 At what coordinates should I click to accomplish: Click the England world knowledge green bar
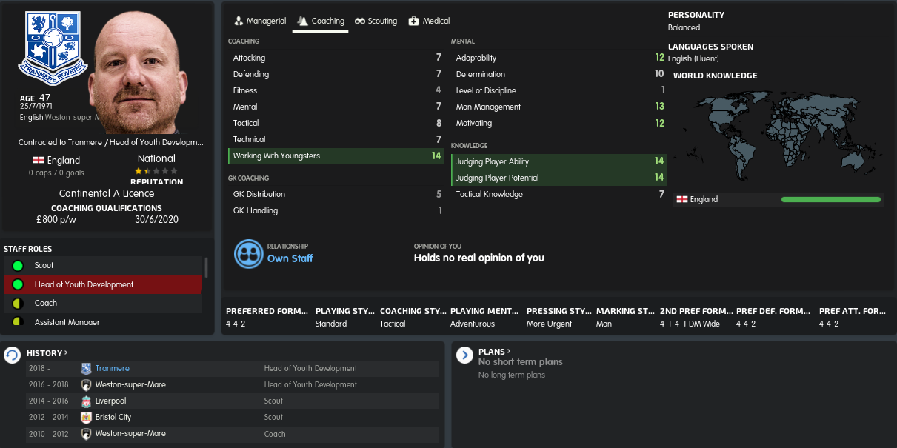pos(831,199)
